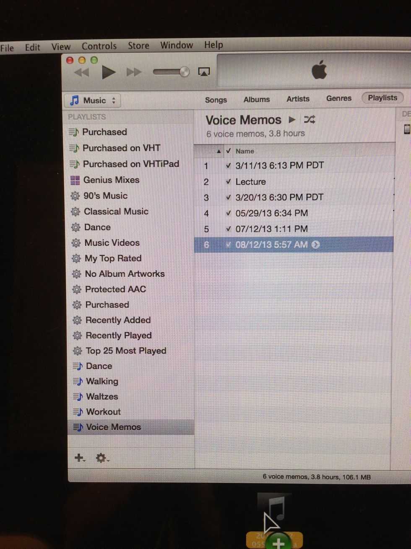
Task: Switch to the Songs tab
Action: point(216,100)
